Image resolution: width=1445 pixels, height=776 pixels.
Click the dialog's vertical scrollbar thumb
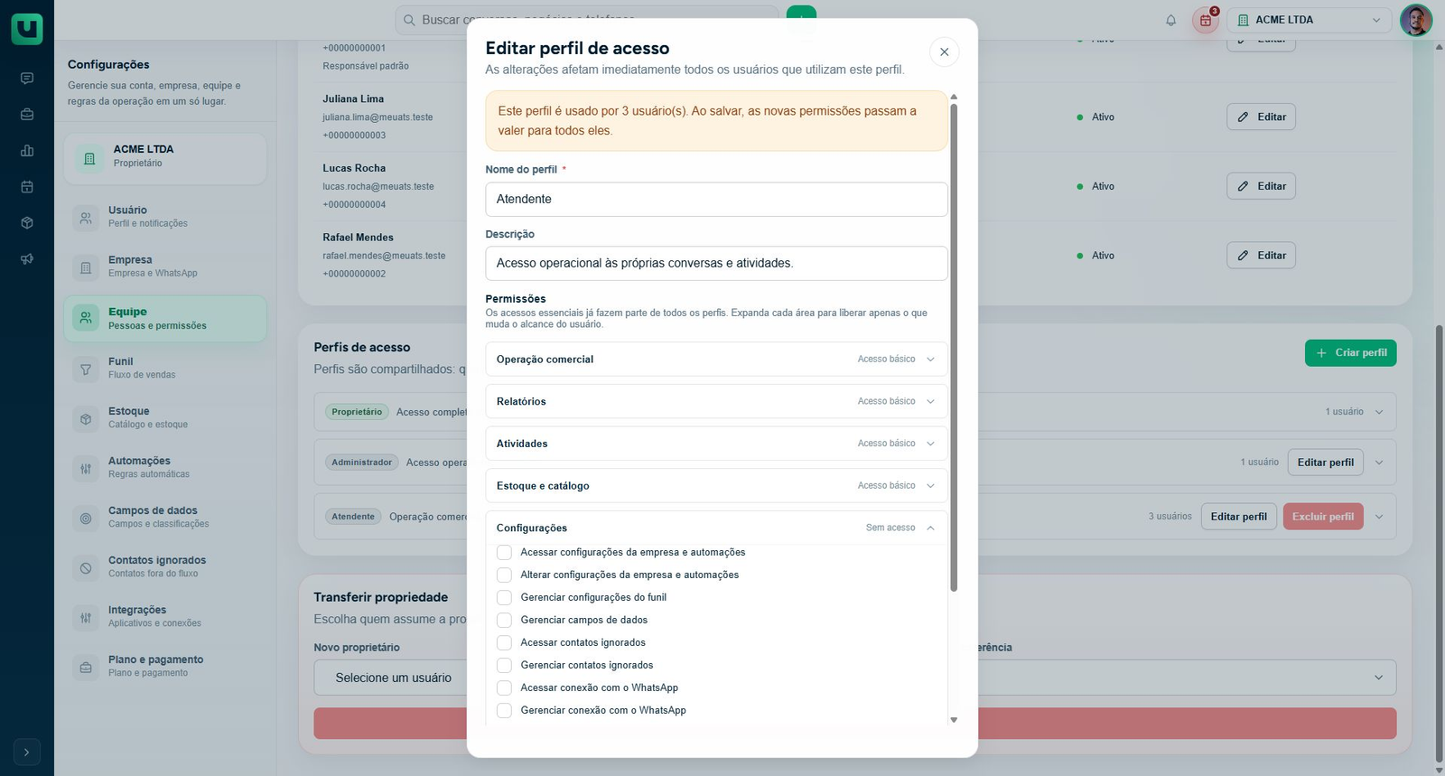(x=954, y=348)
